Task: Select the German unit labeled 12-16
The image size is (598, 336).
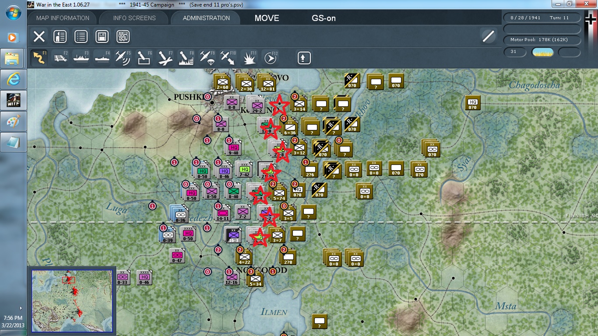Action: pos(232,277)
